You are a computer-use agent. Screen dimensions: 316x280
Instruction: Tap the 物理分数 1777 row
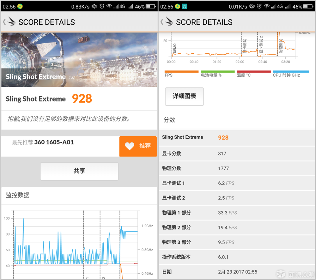click(237, 168)
